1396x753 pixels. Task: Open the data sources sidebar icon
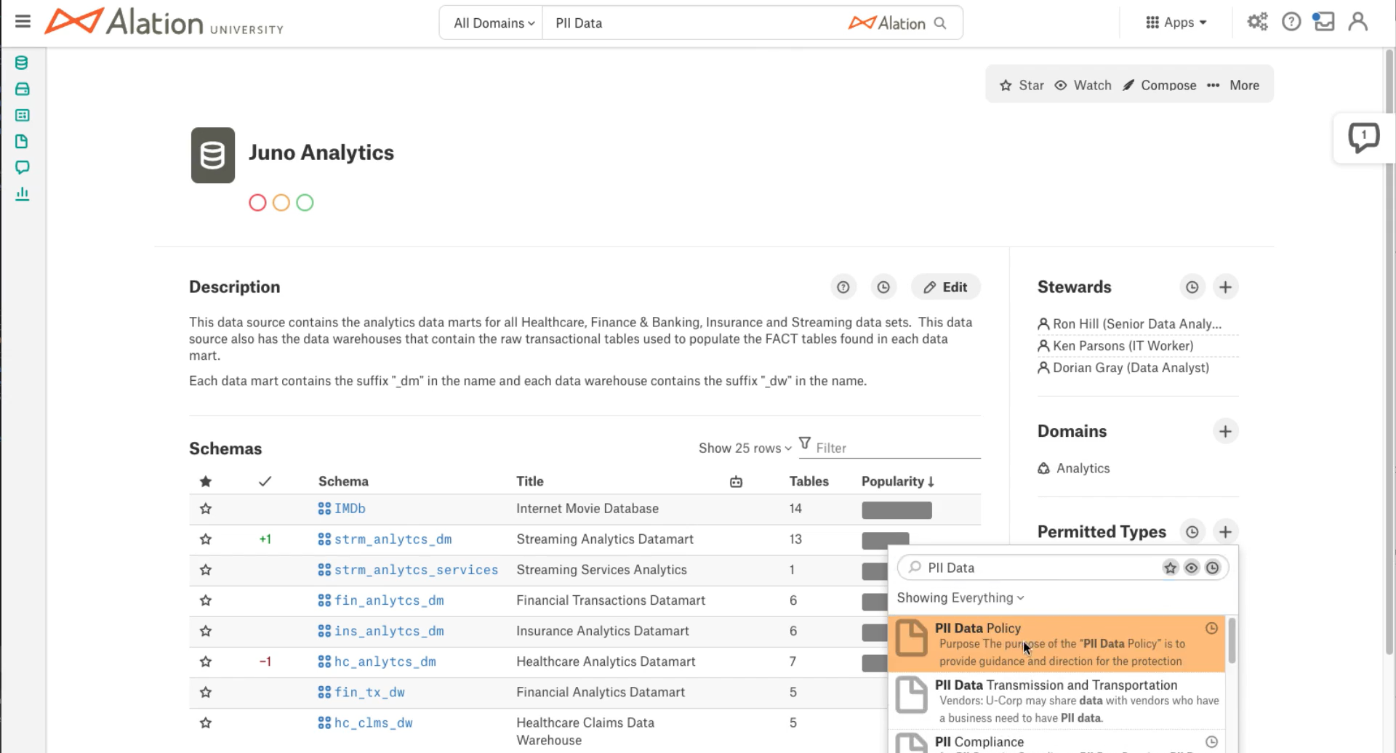coord(22,63)
